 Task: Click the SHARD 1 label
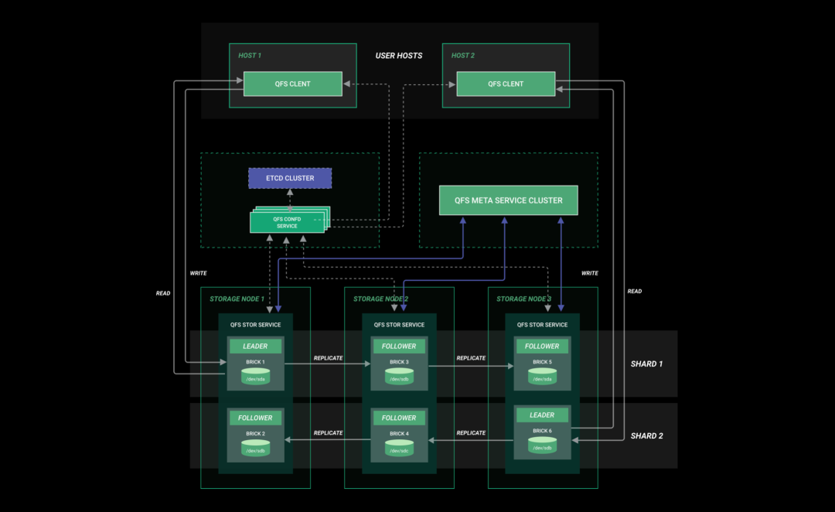[x=646, y=364]
